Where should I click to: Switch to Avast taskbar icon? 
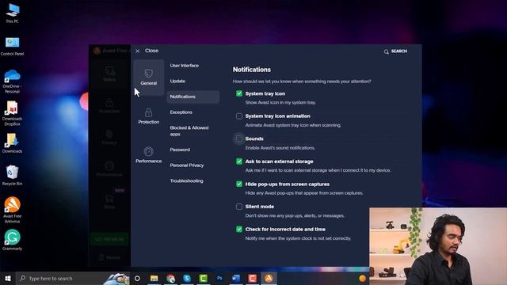pos(269,279)
